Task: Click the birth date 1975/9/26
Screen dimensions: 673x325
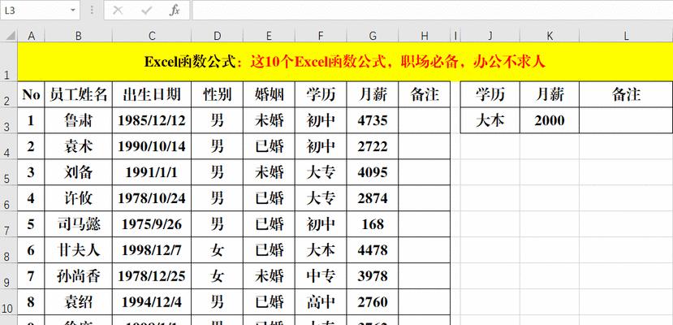Action: tap(152, 224)
